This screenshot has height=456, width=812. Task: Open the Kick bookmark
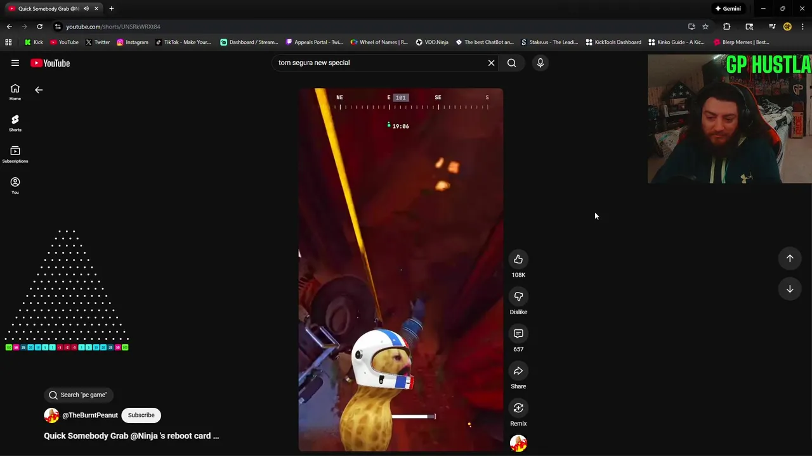34,42
